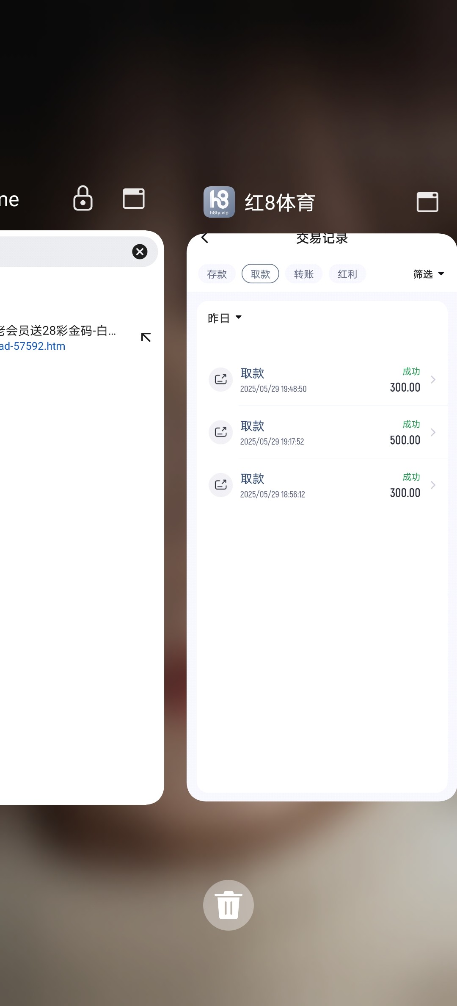This screenshot has width=457, height=1006.
Task: Tap the split-screen icon beside 红8体育
Action: click(427, 202)
